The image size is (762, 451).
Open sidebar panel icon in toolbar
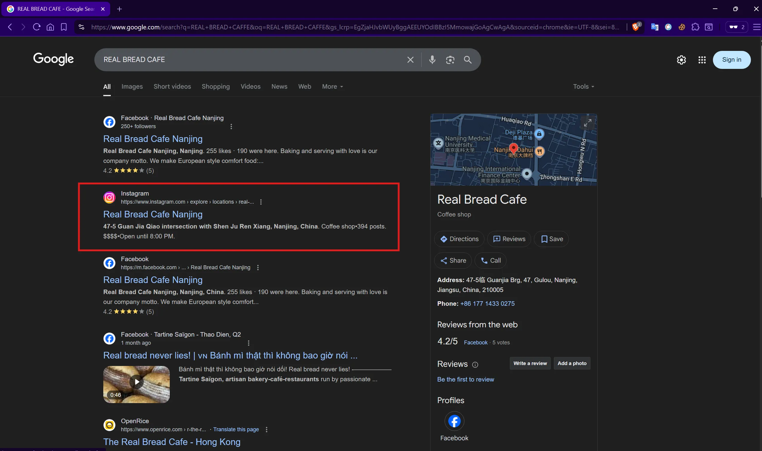708,27
